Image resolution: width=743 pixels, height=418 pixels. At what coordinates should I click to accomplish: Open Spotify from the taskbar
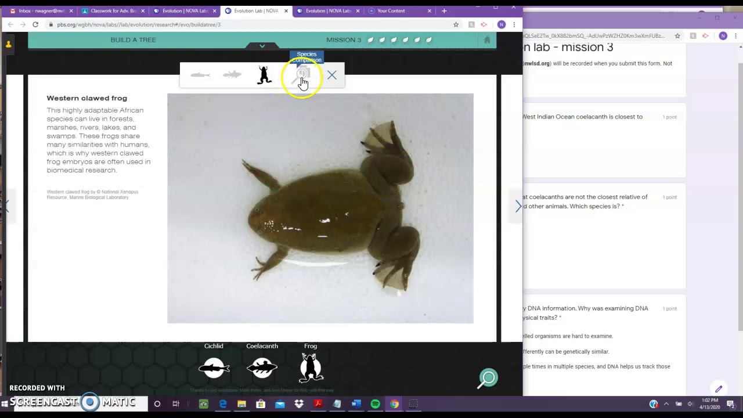click(x=375, y=404)
